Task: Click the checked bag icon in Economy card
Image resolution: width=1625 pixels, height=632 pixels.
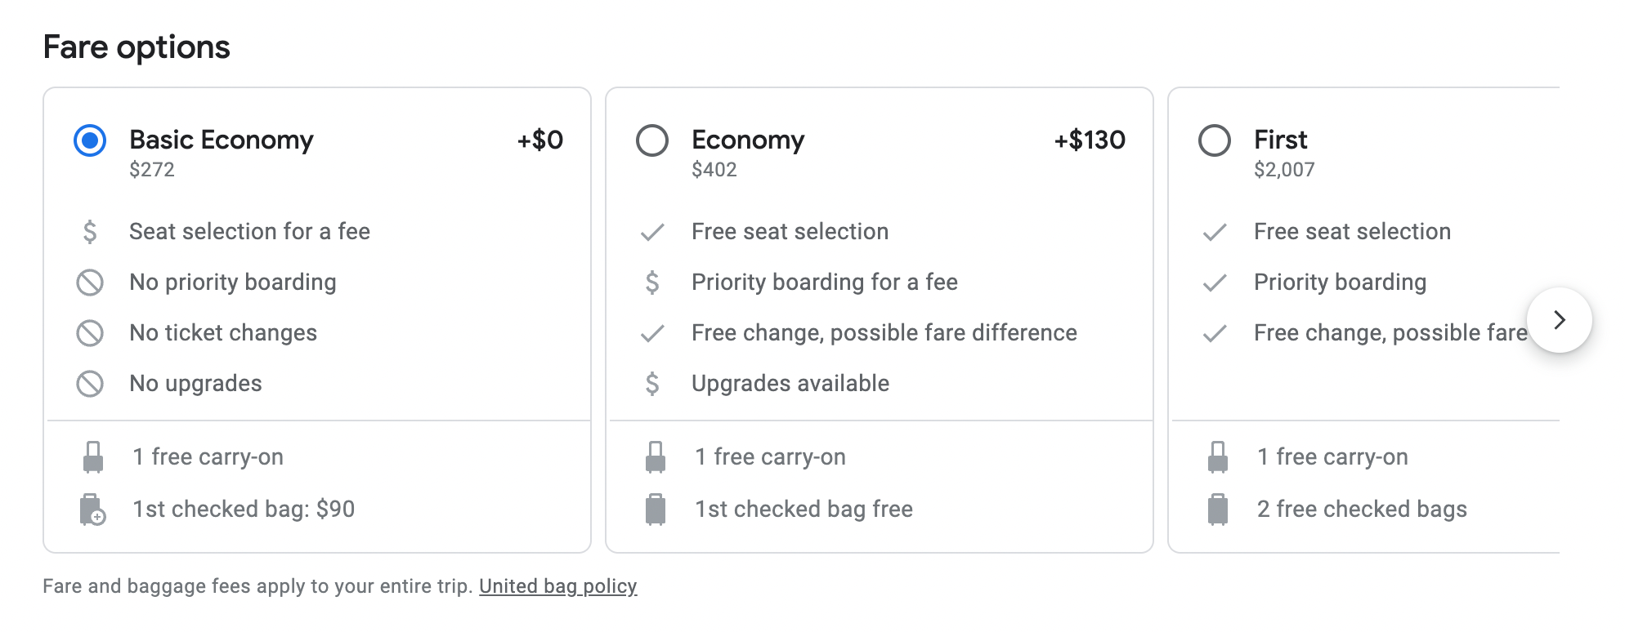Action: 654,509
